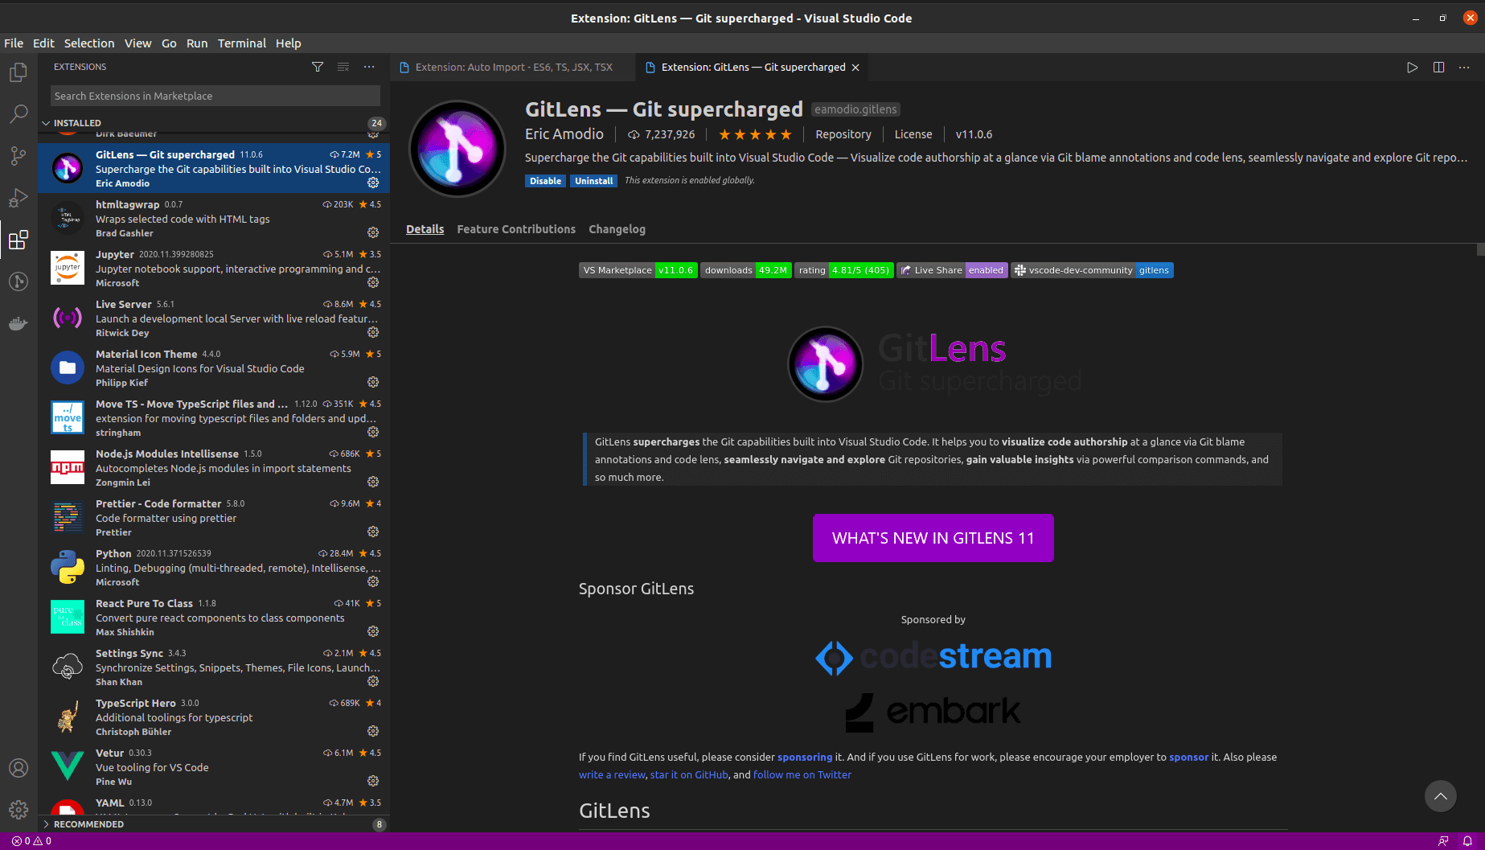Switch to the Changelog tab
Screen dimensions: 1485x850
pos(617,229)
